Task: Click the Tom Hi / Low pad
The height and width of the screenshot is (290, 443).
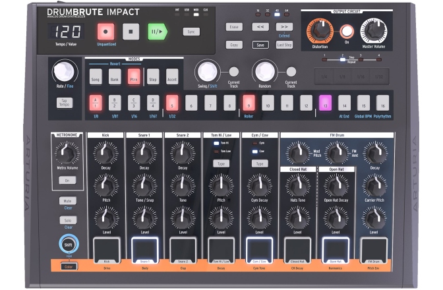Action: 221,250
